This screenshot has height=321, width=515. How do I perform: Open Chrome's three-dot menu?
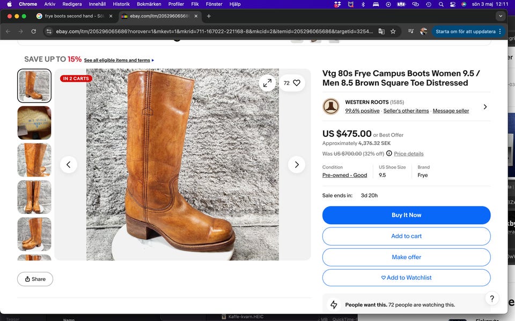500,32
